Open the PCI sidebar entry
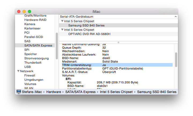Viewport: 193px width, 116px height. pos(27,33)
